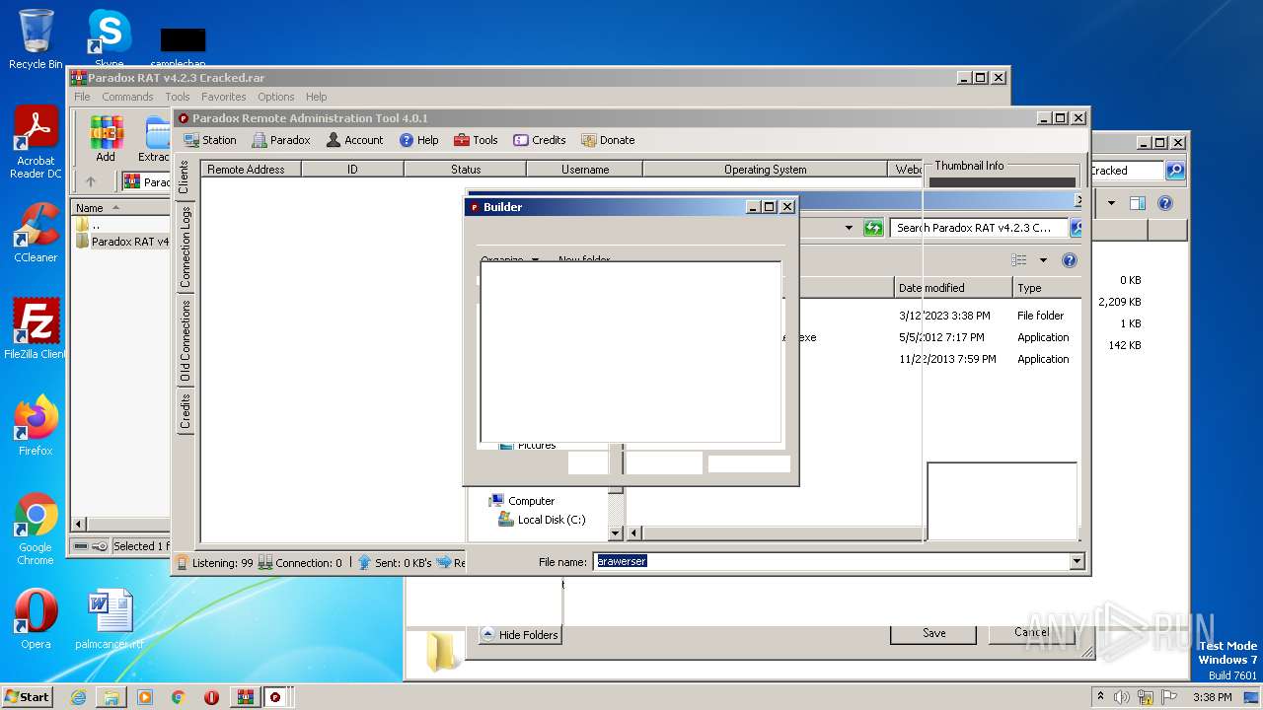
Task: Sort by the Status column header
Action: point(466,170)
